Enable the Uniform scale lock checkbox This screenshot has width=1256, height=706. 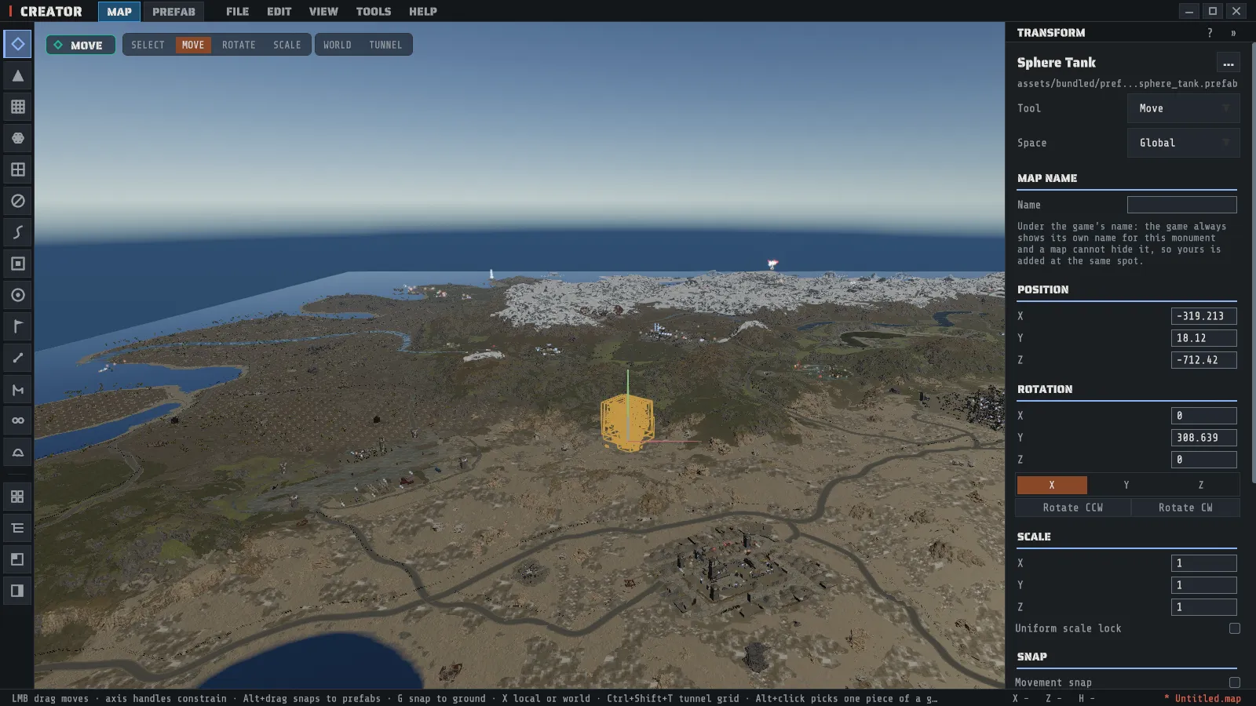pos(1234,628)
